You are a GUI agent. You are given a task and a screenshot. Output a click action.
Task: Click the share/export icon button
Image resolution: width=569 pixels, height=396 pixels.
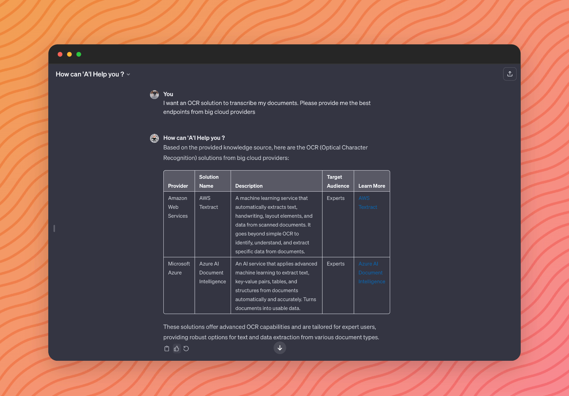[x=509, y=74]
